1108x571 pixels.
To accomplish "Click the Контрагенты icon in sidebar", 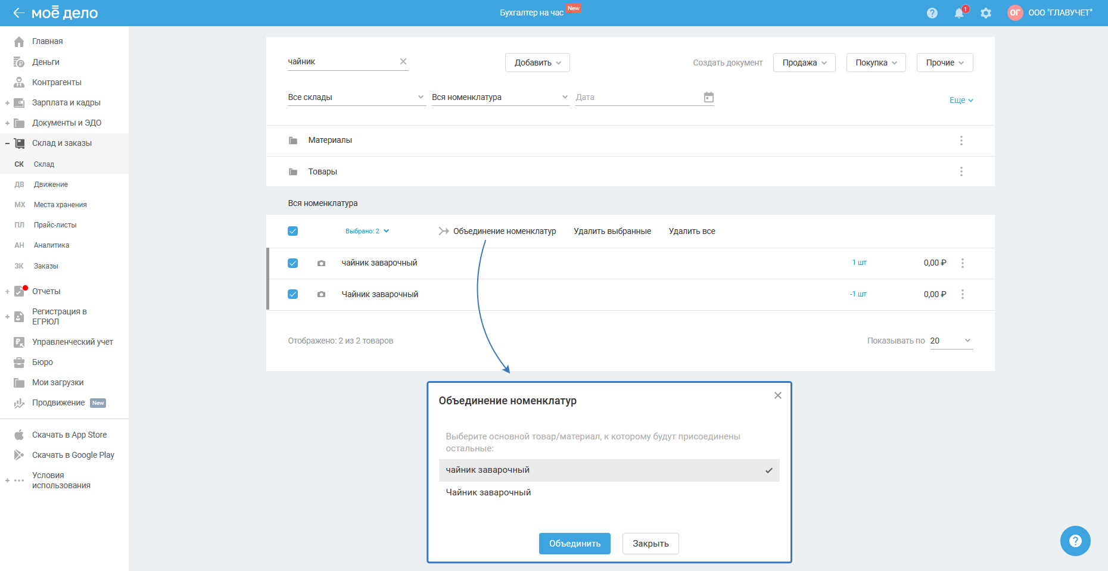I will tap(19, 82).
